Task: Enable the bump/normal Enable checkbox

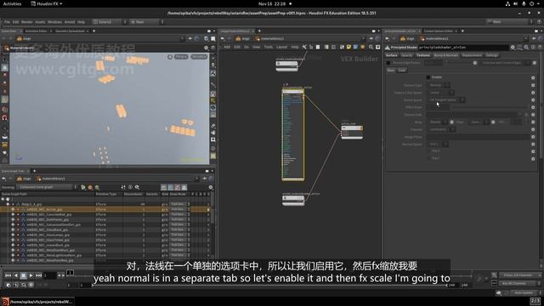Action: (x=428, y=77)
